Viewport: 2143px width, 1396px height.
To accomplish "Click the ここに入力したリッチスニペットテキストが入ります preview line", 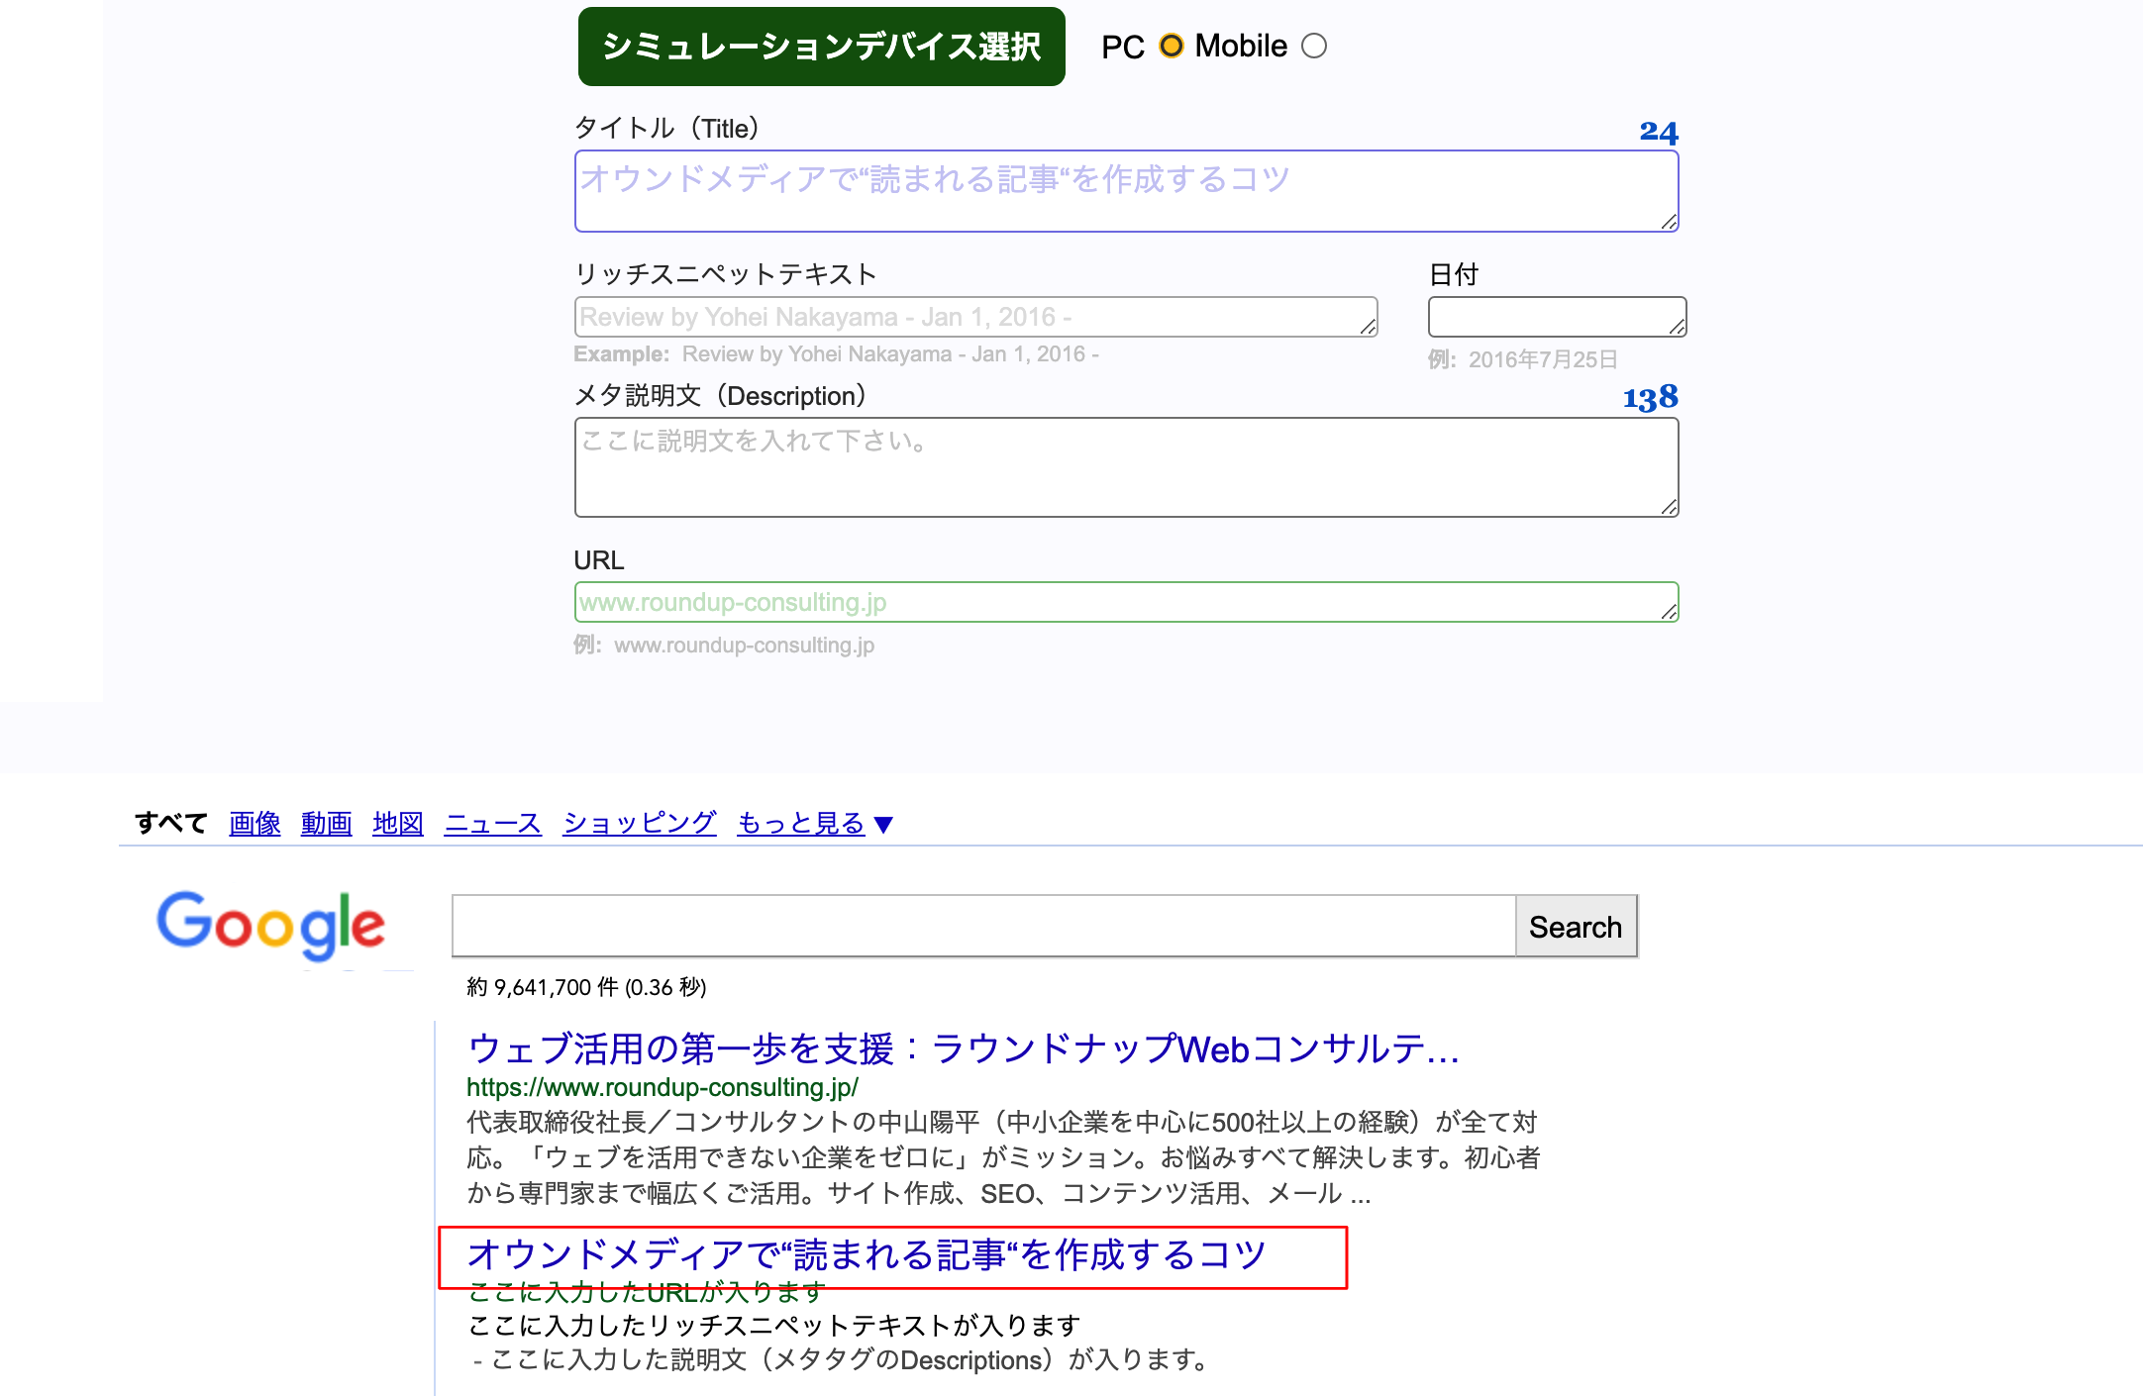I will tap(773, 1326).
